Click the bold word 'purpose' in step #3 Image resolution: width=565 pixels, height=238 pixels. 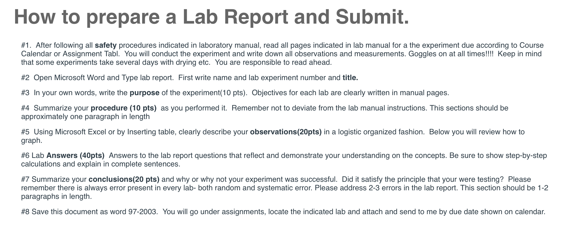[x=144, y=93]
